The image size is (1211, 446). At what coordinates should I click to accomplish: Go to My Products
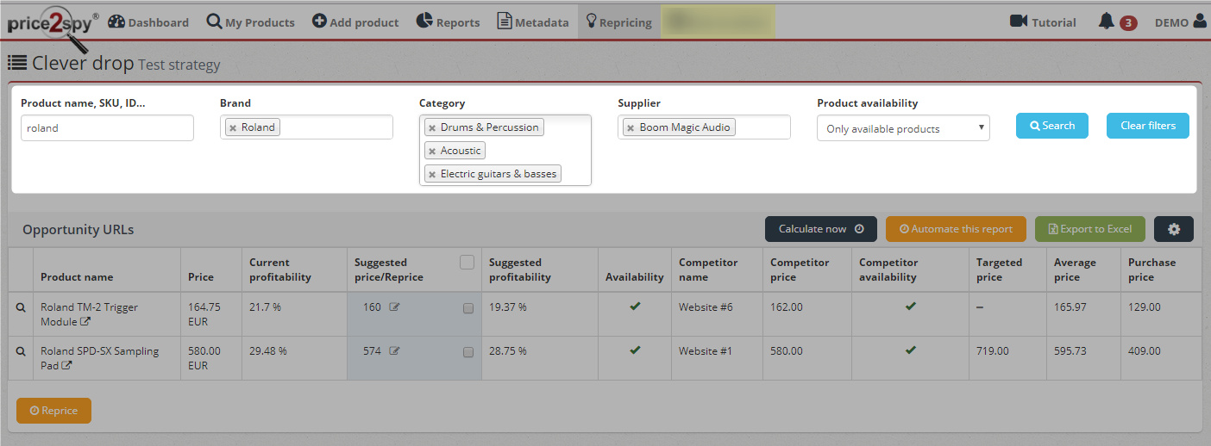coord(251,22)
